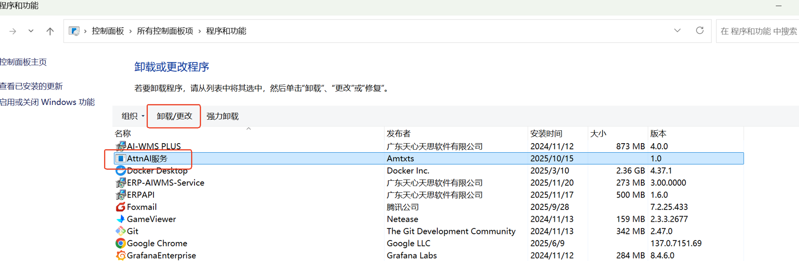Select the Git row name
This screenshot has width=799, height=261.
[132, 231]
